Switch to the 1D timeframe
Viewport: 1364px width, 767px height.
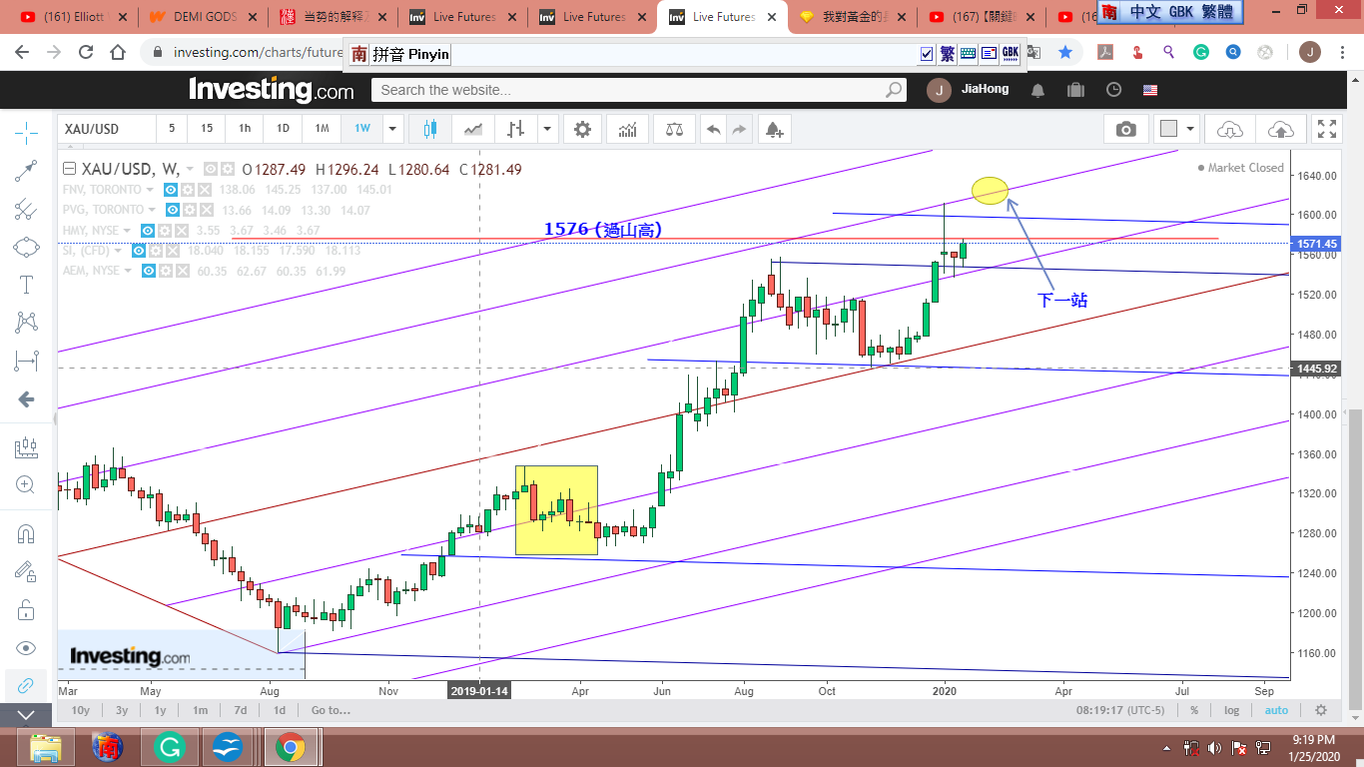click(283, 129)
